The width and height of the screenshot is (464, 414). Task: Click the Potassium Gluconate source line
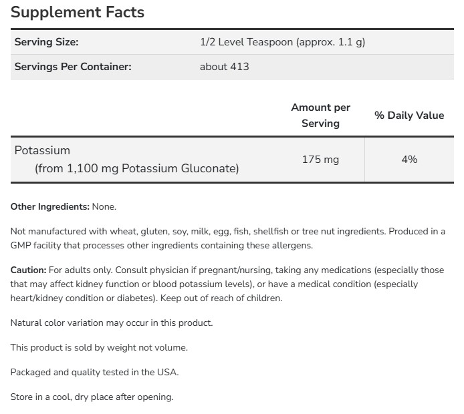(x=136, y=168)
